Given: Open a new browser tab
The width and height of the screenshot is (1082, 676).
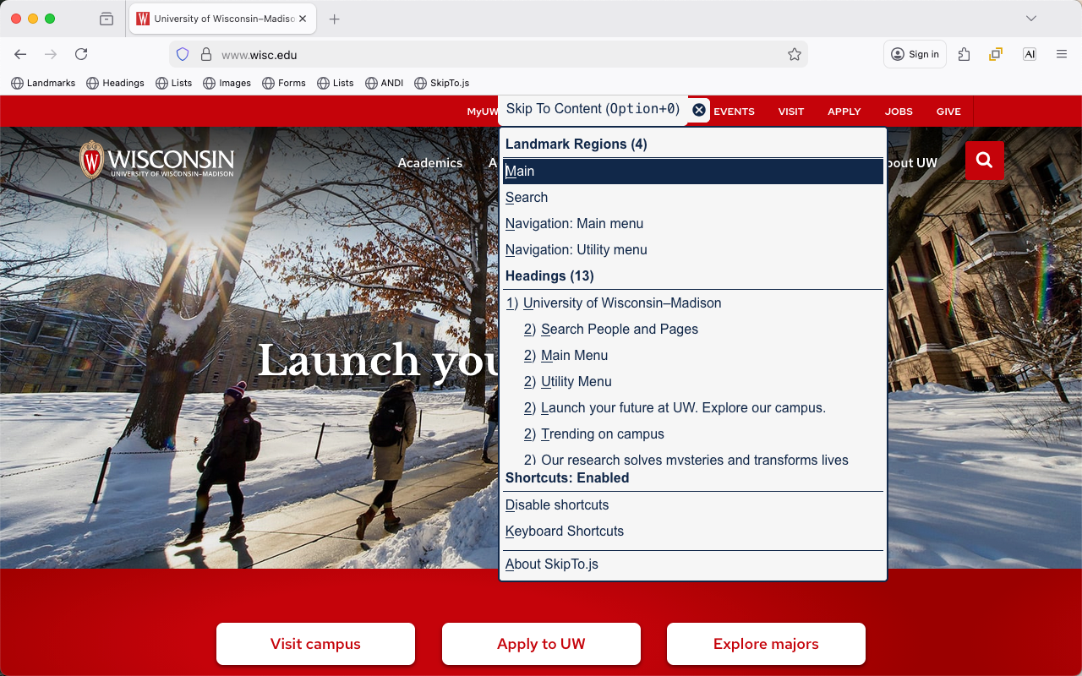Looking at the screenshot, I should pyautogui.click(x=335, y=19).
